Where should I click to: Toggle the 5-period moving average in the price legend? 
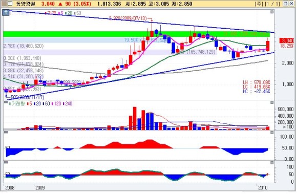coord(61,13)
